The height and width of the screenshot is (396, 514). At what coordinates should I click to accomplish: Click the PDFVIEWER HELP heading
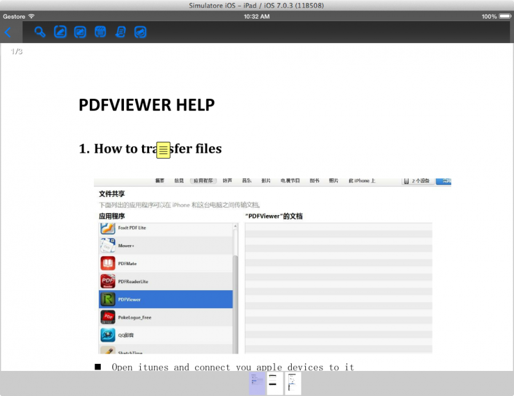coord(146,105)
